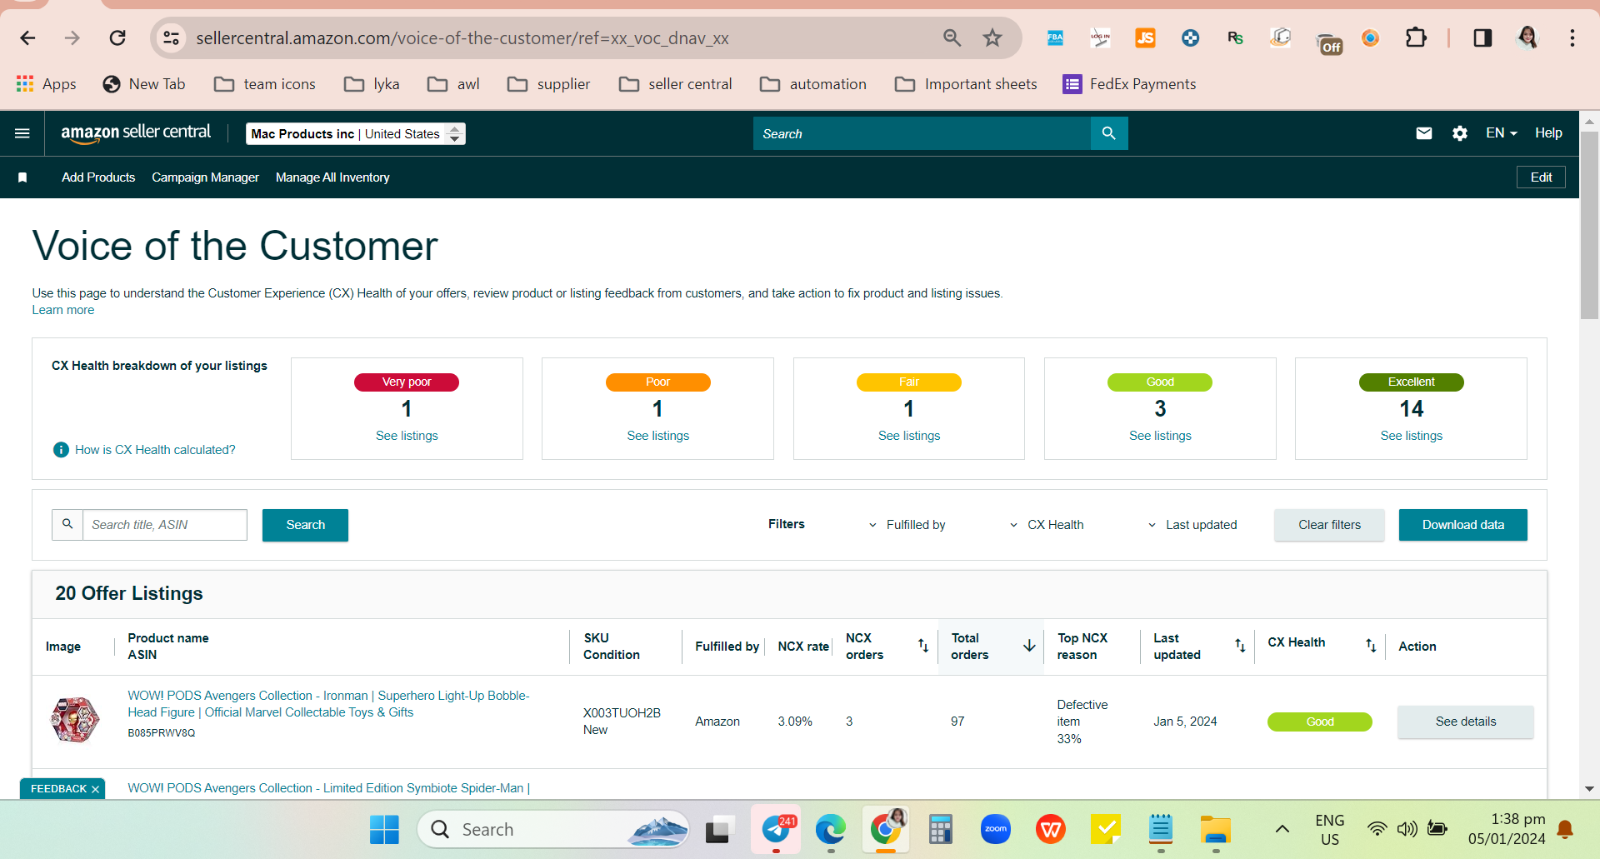Open the Help menu item

1548,133
